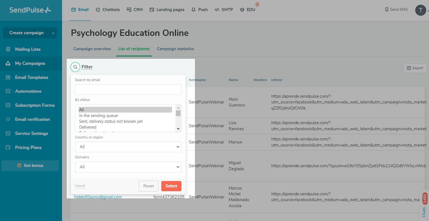Select Delivered status option
Image resolution: width=429 pixels, height=221 pixels.
125,127
